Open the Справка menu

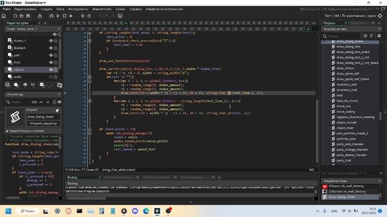135,9
